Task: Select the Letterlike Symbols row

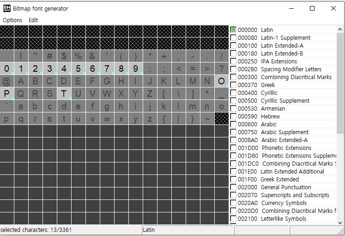Action: click(283, 218)
